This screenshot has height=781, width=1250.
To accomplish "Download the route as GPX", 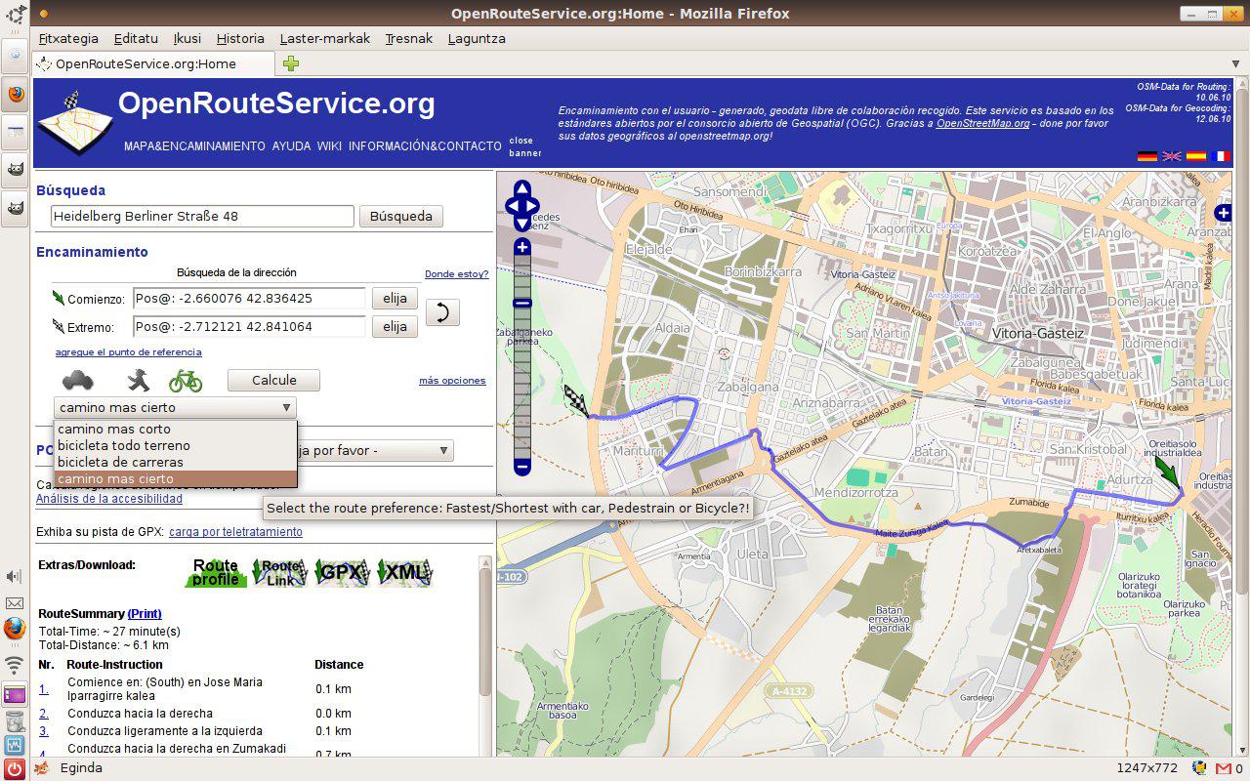I will coord(342,573).
